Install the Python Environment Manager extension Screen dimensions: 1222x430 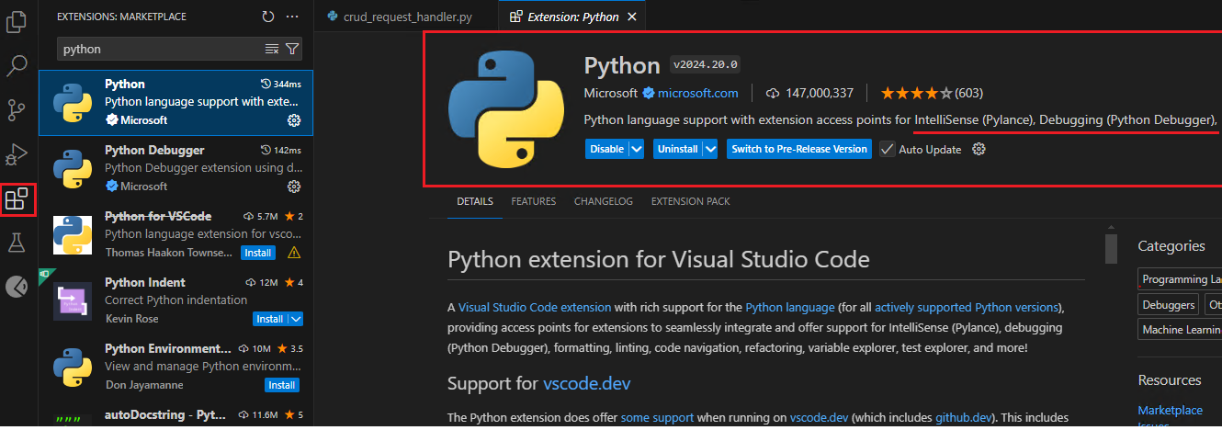click(282, 385)
